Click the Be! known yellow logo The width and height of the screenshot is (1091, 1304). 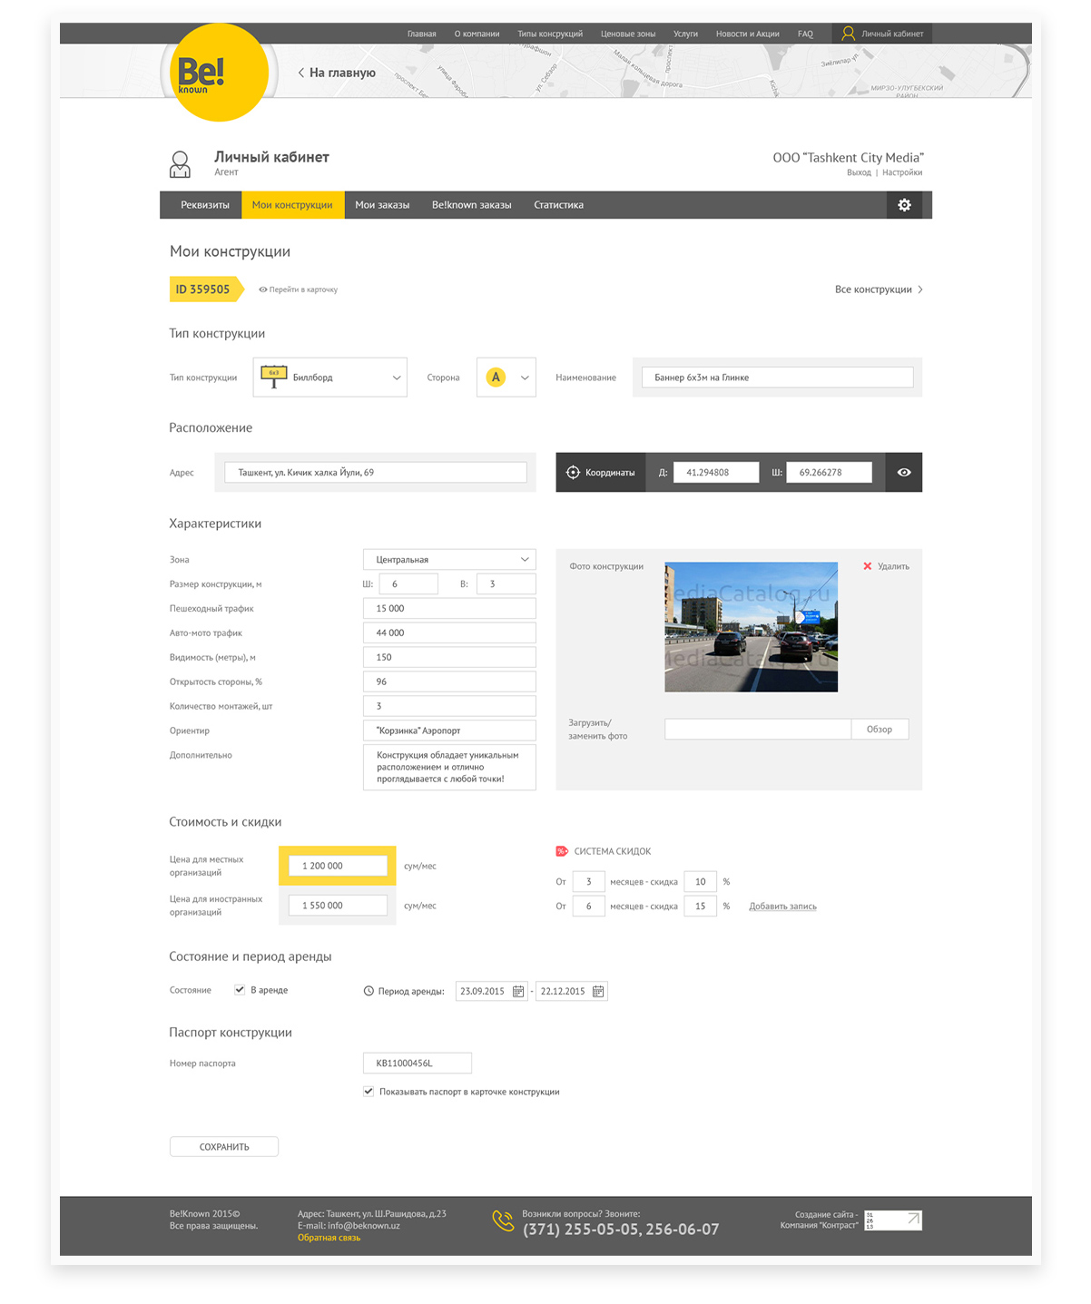(x=219, y=73)
